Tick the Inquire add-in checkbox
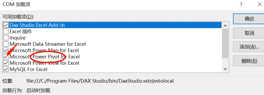This screenshot has height=95, width=264. pyautogui.click(x=6, y=38)
